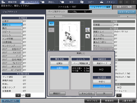Image resolution: width=137 pixels, height=103 pixels.
Task: Open 用紙サイズ paper size in dialog
Action: point(102,63)
